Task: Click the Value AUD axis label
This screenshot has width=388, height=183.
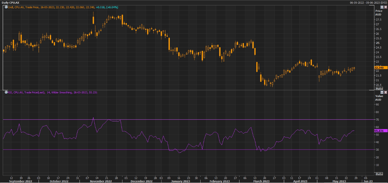Action: pyautogui.click(x=379, y=98)
